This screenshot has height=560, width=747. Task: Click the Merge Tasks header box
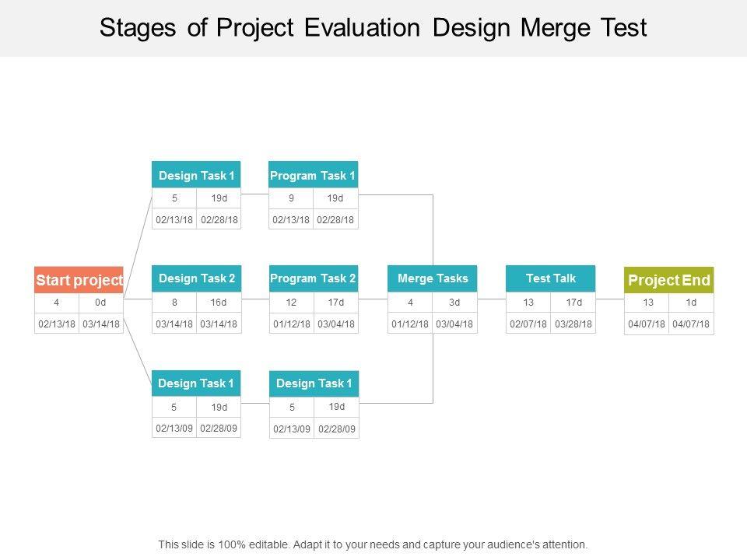pyautogui.click(x=433, y=278)
